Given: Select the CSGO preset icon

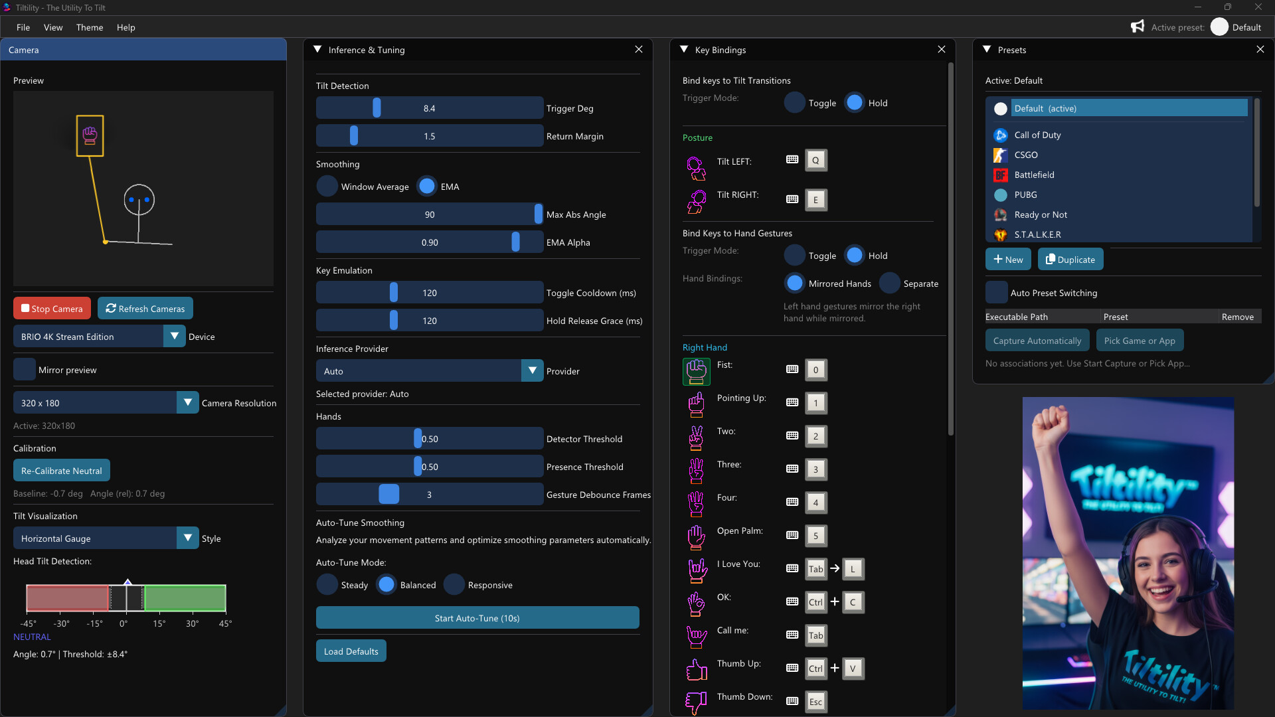Looking at the screenshot, I should coord(1001,155).
